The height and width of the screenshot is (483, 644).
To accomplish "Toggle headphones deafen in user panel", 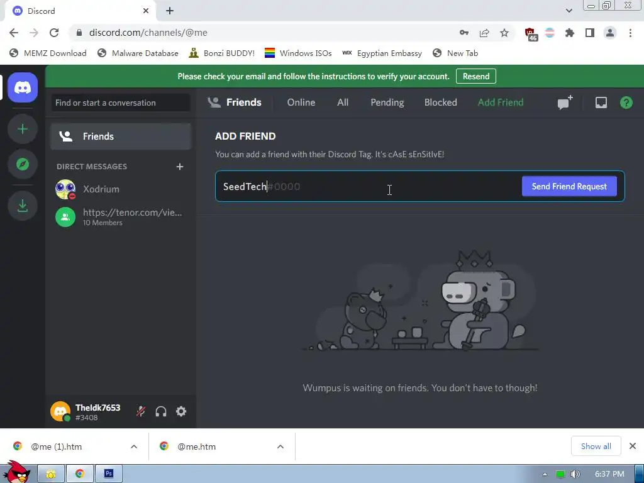I will pyautogui.click(x=161, y=411).
